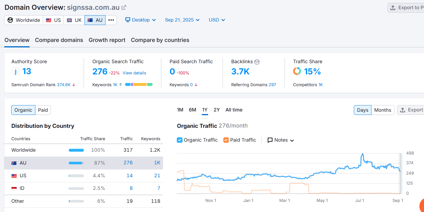The width and height of the screenshot is (424, 212).
Task: Click the chart Export button
Action: [x=410, y=110]
